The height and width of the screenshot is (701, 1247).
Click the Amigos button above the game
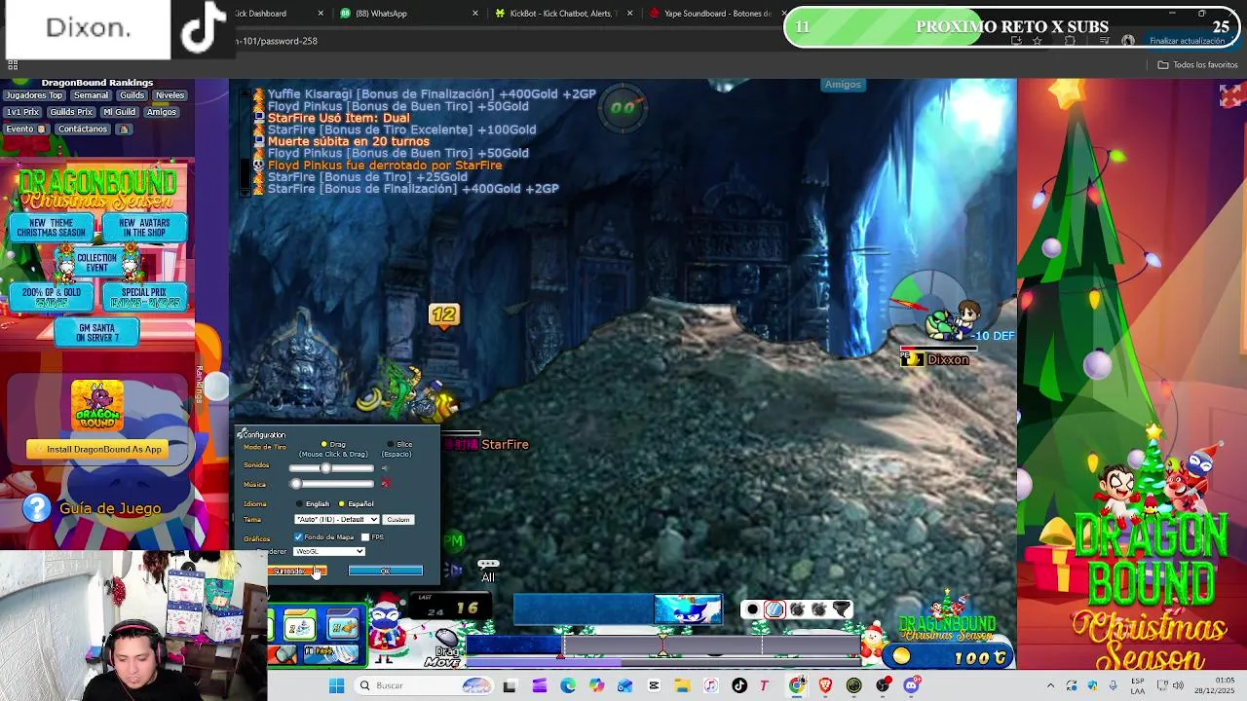click(843, 85)
